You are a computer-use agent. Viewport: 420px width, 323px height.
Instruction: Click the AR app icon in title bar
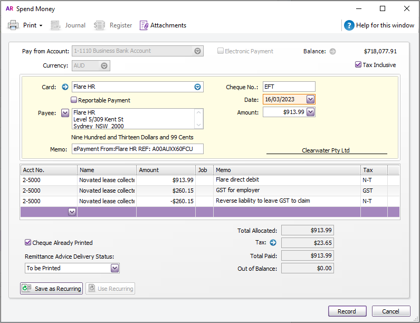coord(9,9)
